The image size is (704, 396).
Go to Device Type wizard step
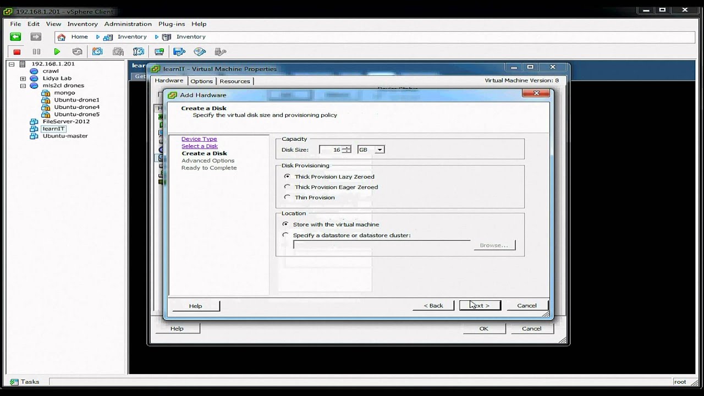(x=199, y=139)
